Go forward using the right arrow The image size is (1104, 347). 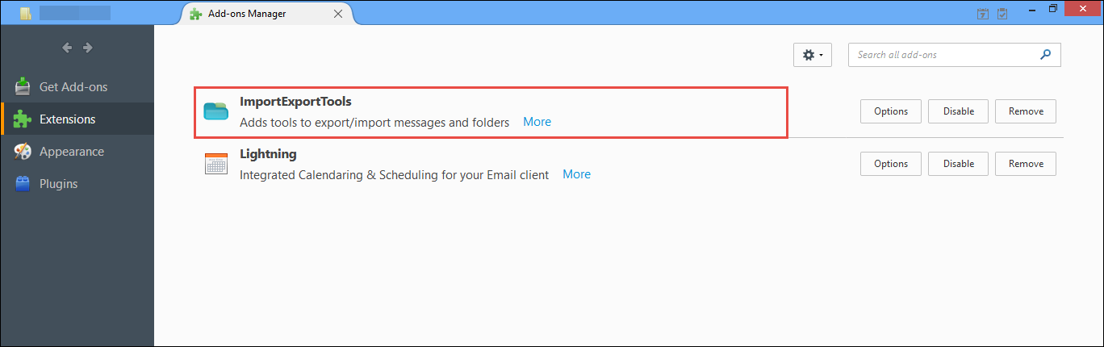(x=87, y=48)
